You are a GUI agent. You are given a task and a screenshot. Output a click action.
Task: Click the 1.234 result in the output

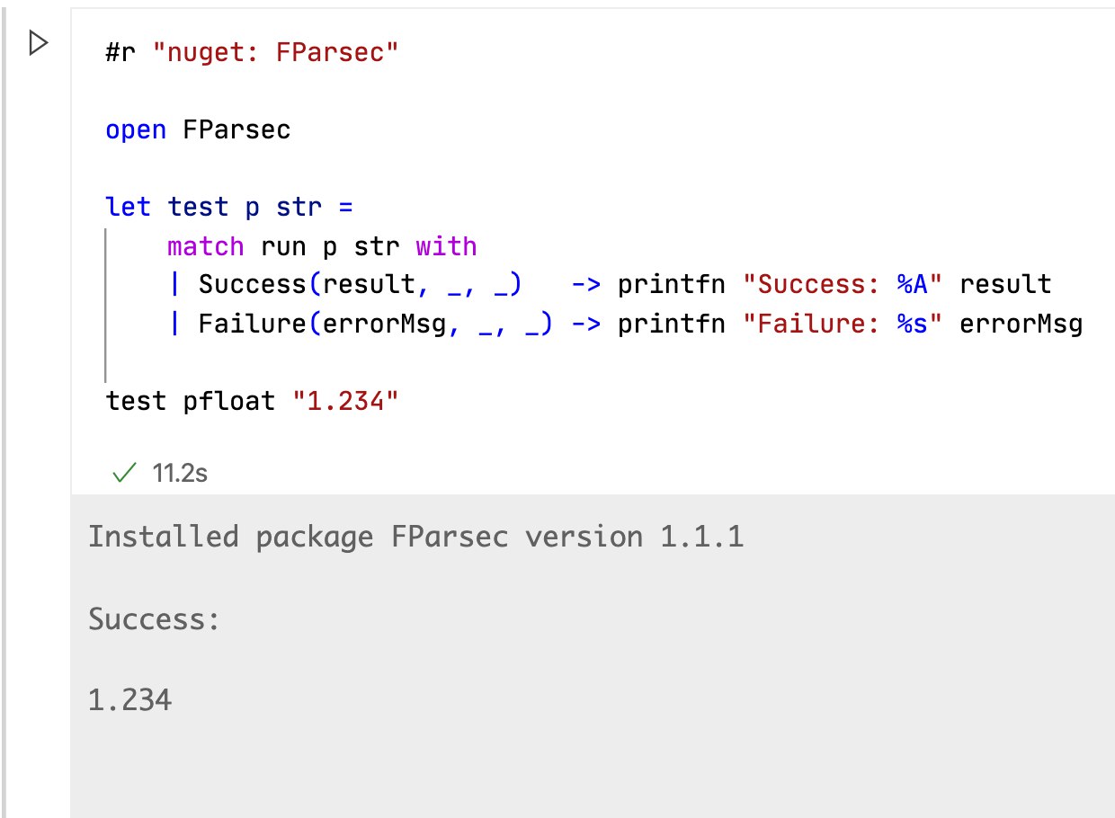[129, 699]
